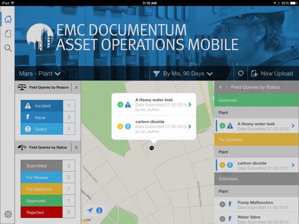The height and width of the screenshot is (224, 299).
Task: Select the Incident reason row
Action: [48, 105]
